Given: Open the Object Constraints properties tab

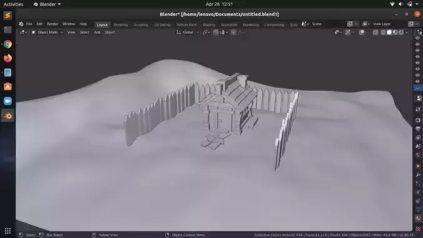Looking at the screenshot, I should [x=418, y=200].
